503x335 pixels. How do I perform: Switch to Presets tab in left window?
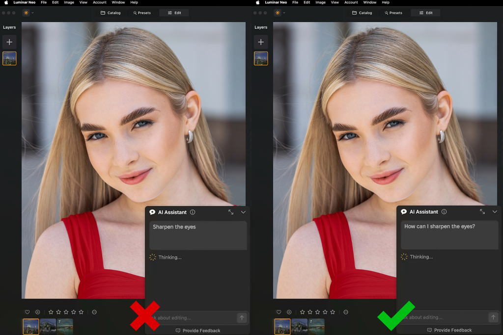(x=142, y=13)
